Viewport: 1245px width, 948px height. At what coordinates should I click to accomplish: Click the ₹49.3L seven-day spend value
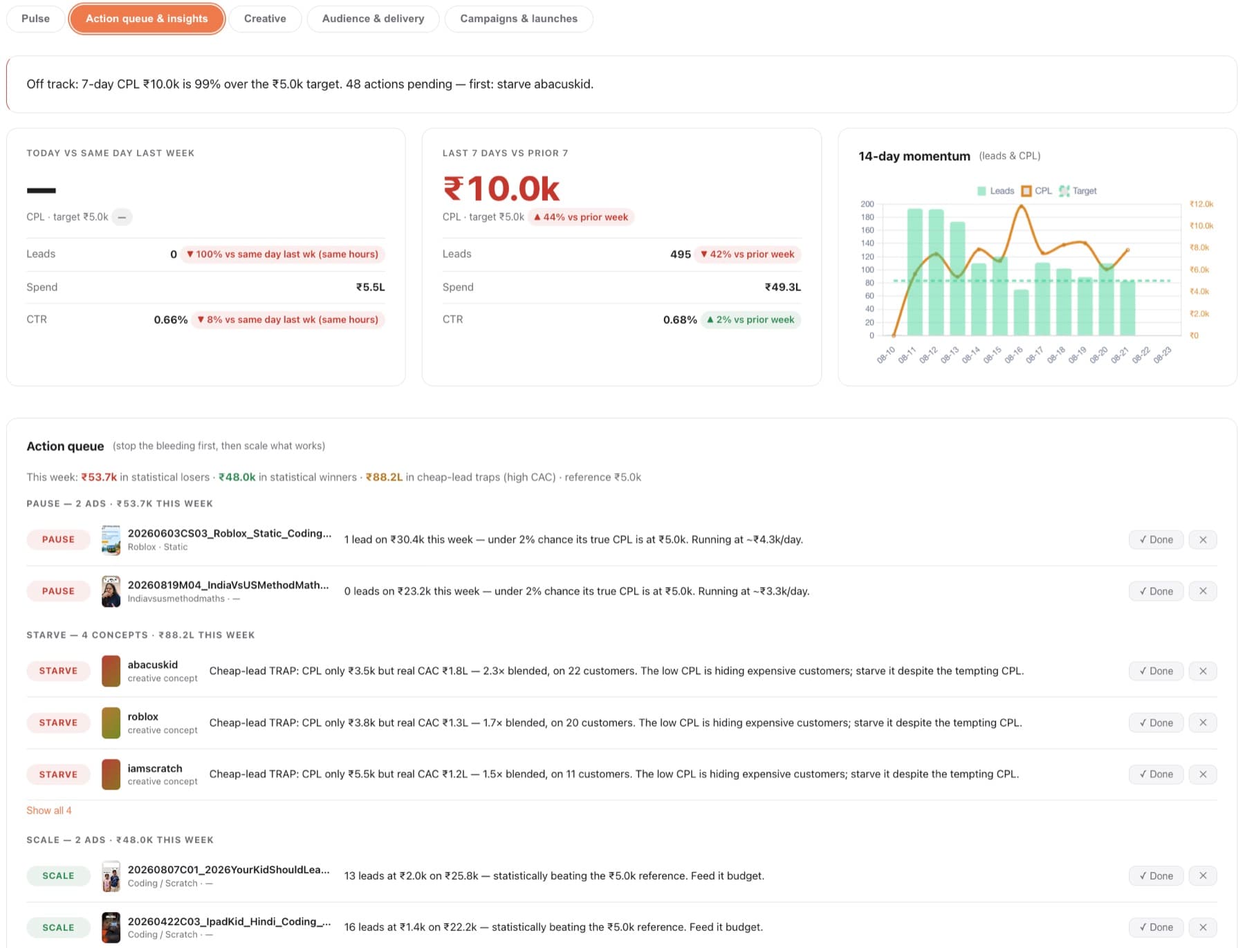click(x=782, y=287)
